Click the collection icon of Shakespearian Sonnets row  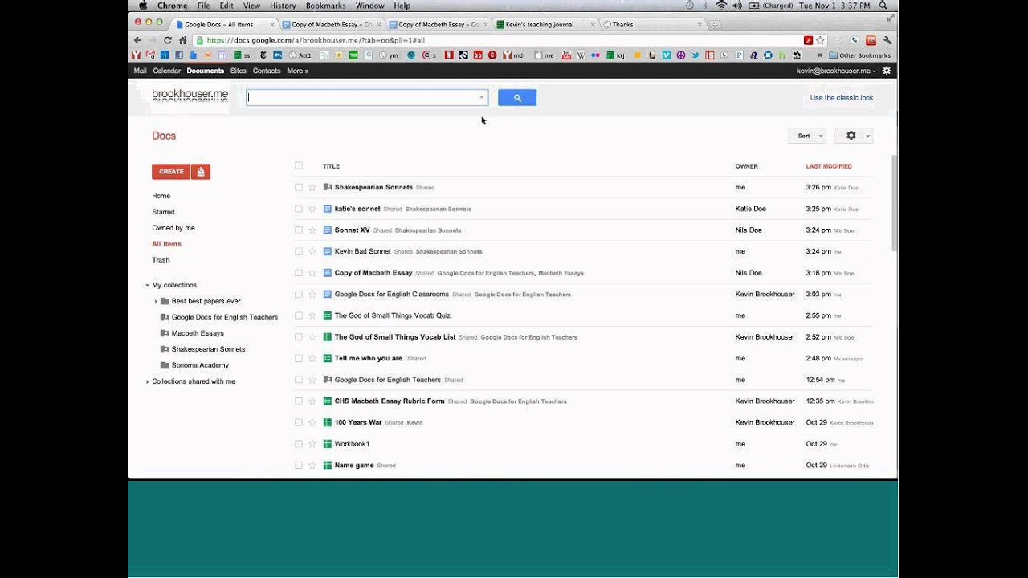click(x=328, y=187)
